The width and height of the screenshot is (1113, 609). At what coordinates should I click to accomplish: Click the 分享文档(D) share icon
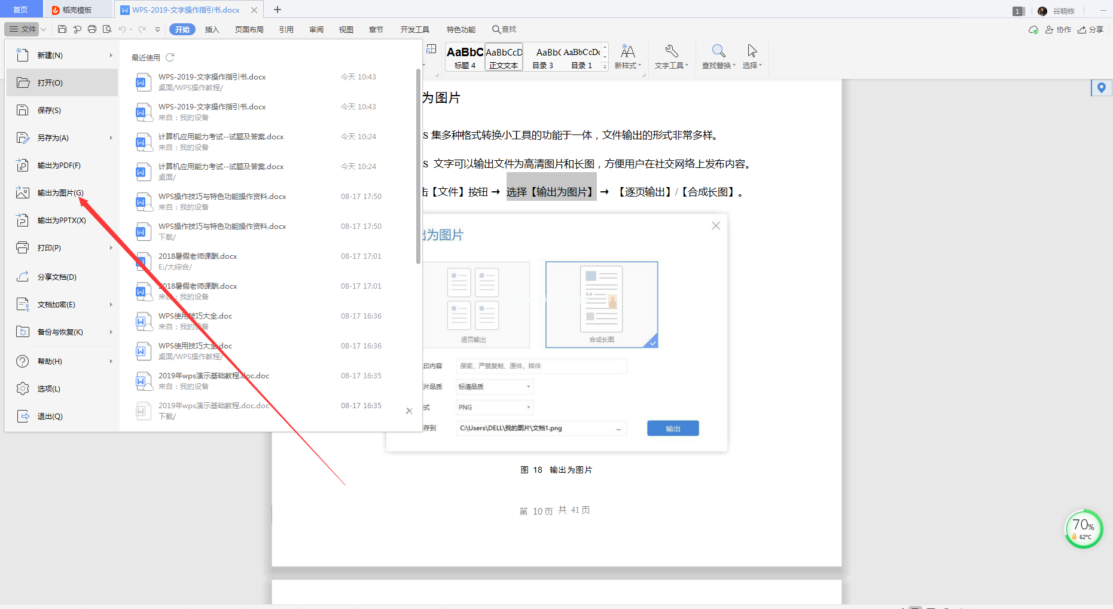point(22,277)
